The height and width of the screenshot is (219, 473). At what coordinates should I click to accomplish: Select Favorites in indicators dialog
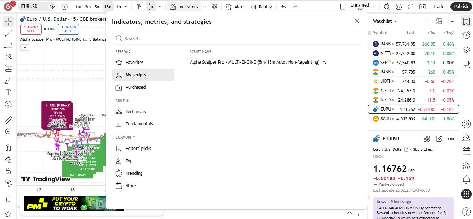[143, 63]
